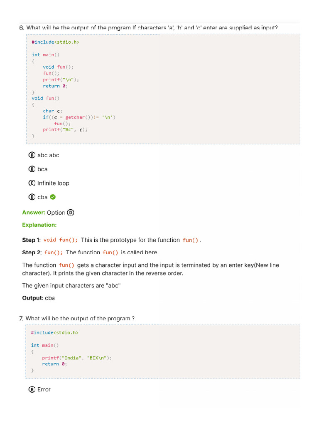Click the circled B icon beside 'bca'

pos(32,169)
